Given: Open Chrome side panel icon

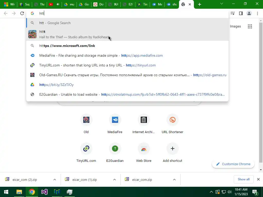Looking at the screenshot, I should click(x=241, y=13).
